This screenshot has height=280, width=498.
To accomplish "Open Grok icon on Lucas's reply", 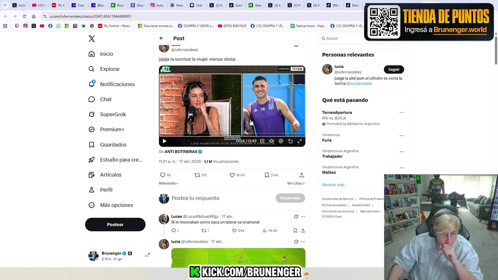I will 296,217.
